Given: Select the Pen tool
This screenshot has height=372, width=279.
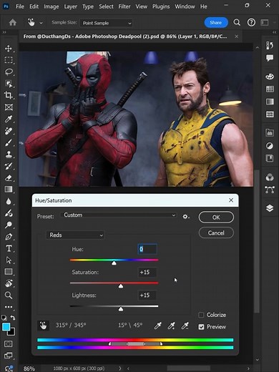Looking at the screenshot, I should coord(9,237).
